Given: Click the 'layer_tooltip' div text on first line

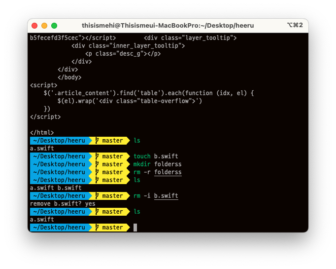Looking at the screenshot, I should click(x=190, y=38).
